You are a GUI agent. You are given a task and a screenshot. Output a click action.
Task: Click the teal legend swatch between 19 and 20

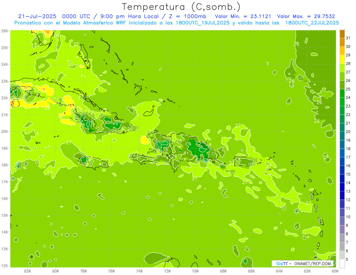[x=342, y=136]
